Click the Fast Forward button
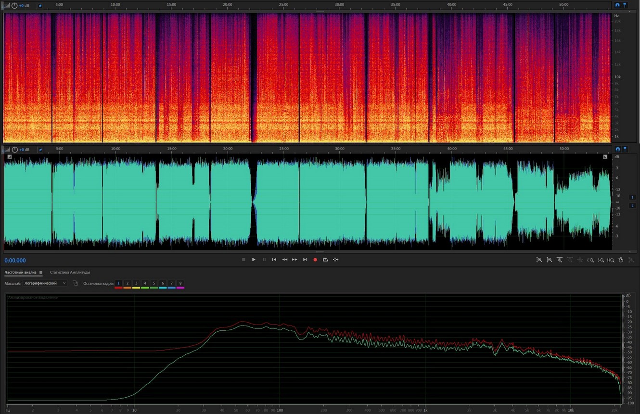The width and height of the screenshot is (640, 414). point(294,260)
